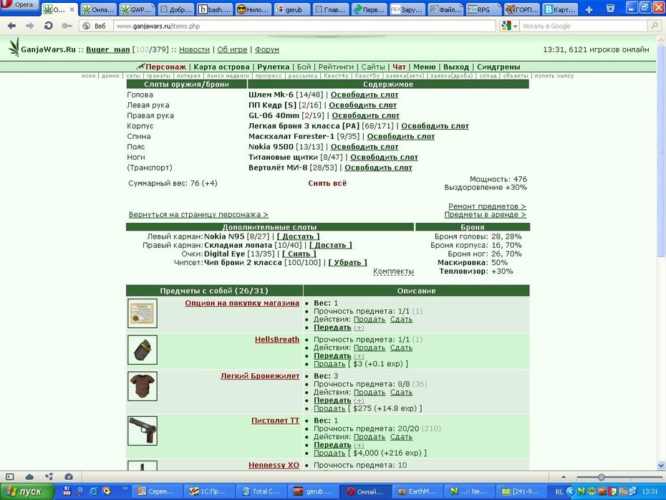Go forward with the Forward arrow

(30, 26)
